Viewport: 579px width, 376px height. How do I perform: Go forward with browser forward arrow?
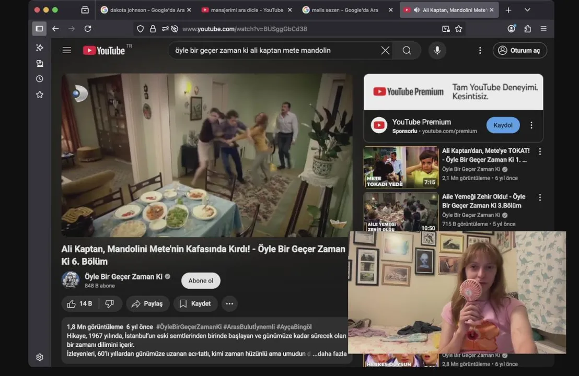click(x=71, y=29)
